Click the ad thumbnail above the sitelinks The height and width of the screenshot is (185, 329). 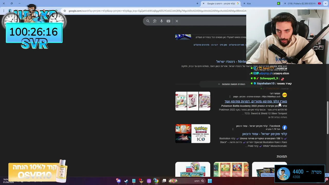[x=183, y=37]
